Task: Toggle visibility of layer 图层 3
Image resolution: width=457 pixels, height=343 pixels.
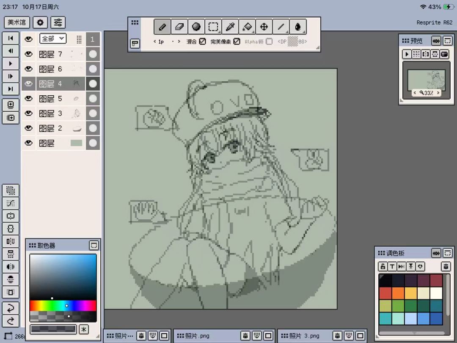Action: [28, 113]
